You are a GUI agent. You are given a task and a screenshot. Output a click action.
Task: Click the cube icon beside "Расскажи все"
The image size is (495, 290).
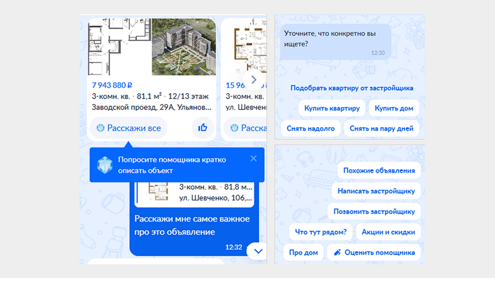[100, 128]
